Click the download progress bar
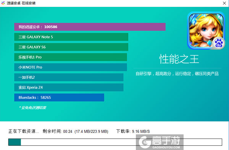Screen dimensions: 229x150 pyautogui.click(x=115, y=142)
